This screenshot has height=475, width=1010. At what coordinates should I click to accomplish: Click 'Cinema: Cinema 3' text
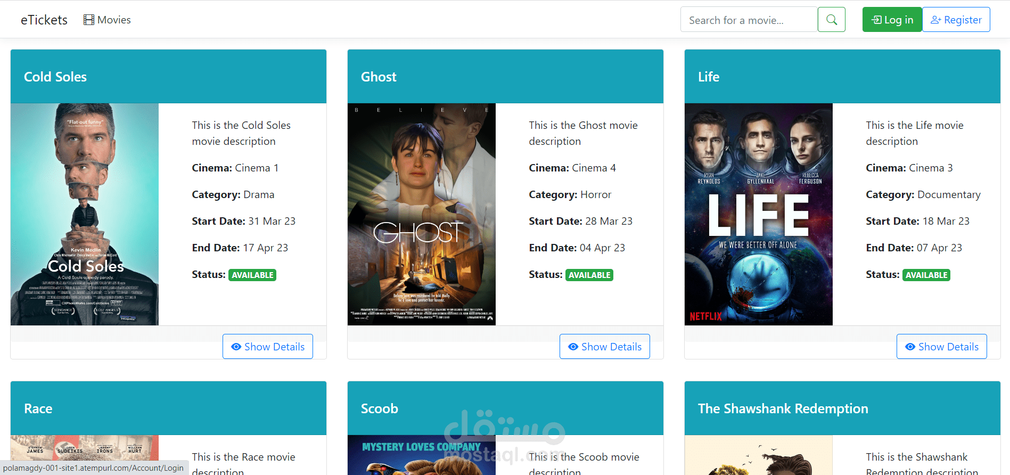[x=909, y=168]
